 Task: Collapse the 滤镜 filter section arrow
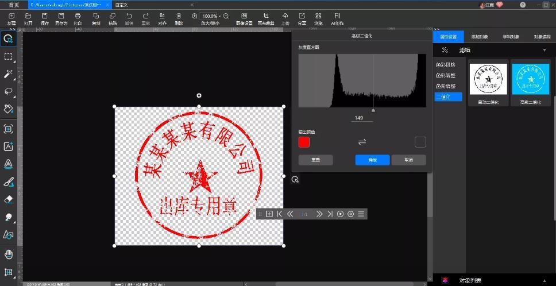coord(545,51)
